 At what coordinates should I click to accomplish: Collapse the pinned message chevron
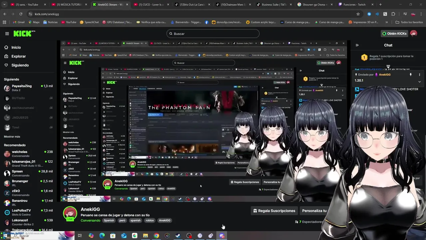[419, 81]
